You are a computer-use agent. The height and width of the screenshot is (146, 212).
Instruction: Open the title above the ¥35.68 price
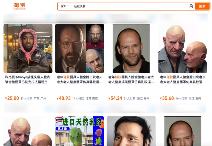click(183, 80)
